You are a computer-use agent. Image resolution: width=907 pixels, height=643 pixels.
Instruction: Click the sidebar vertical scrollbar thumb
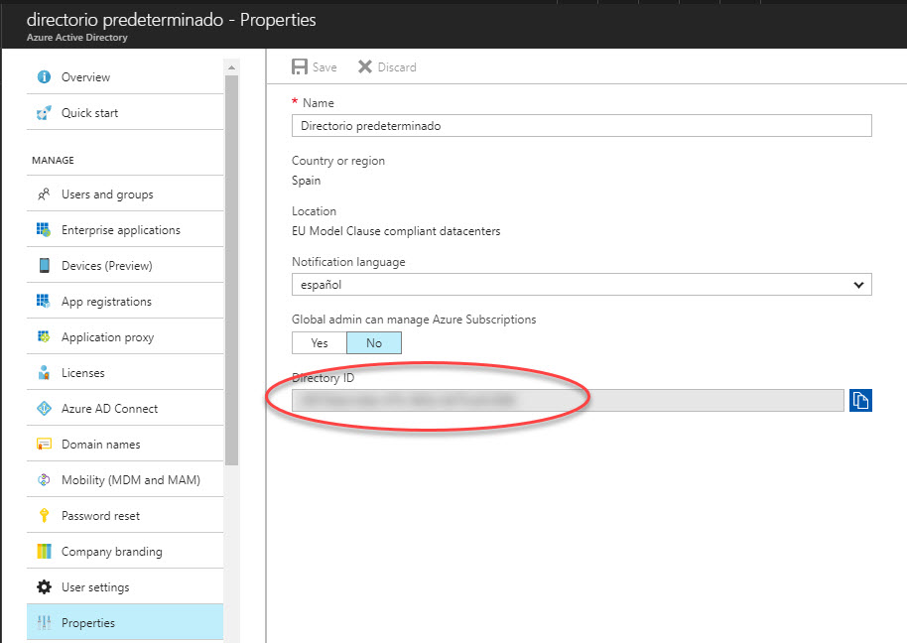[x=231, y=270]
